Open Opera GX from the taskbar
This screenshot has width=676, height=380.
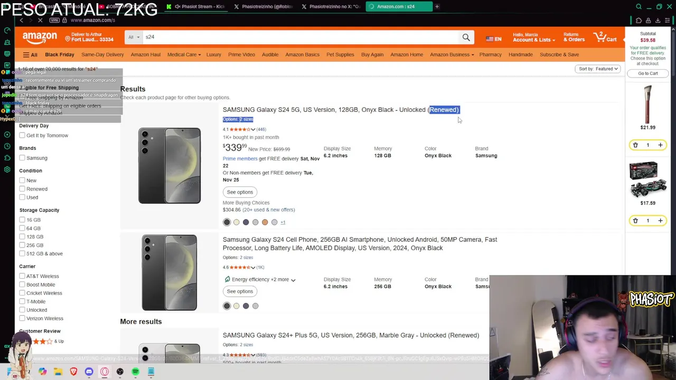(x=105, y=372)
